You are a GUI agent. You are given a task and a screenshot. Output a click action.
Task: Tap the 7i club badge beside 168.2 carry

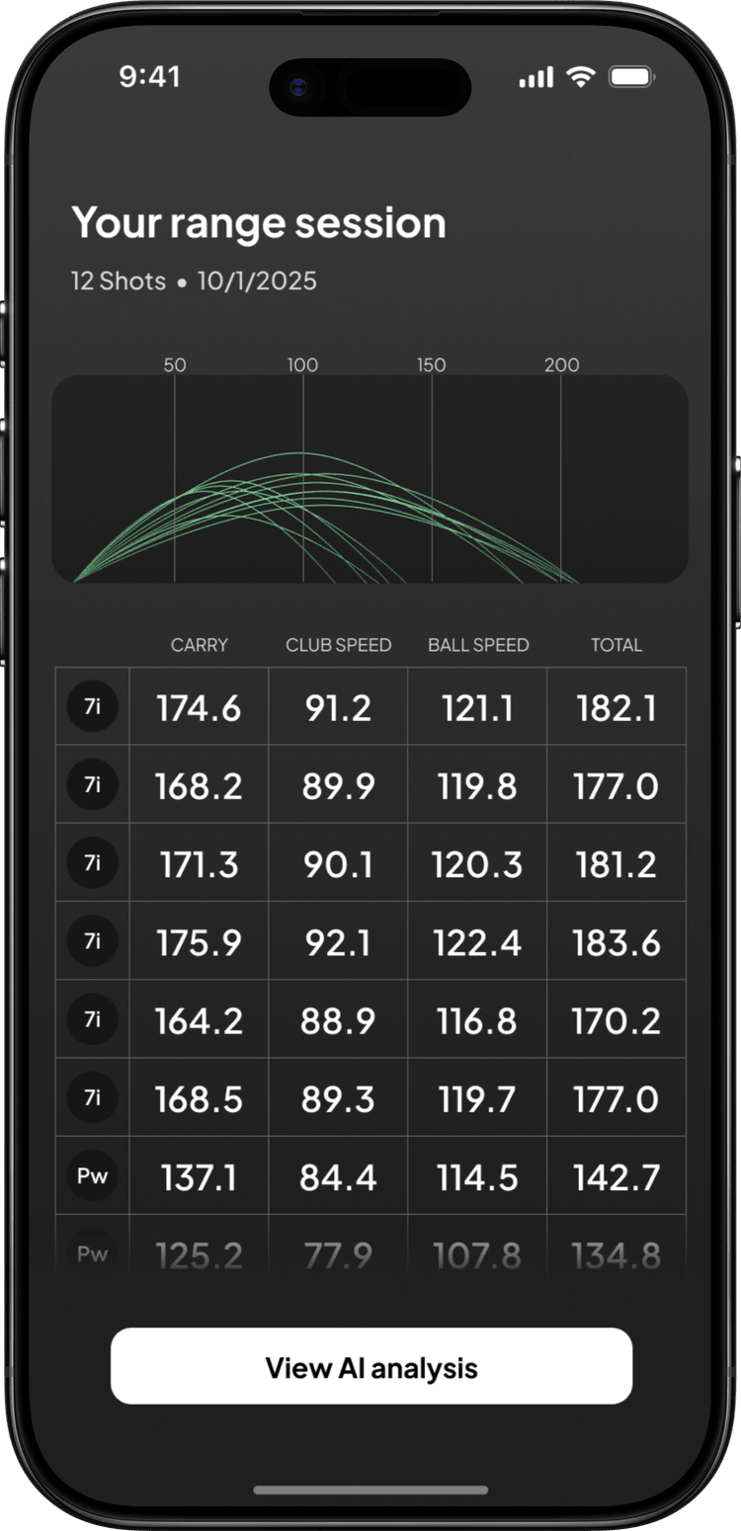(92, 785)
